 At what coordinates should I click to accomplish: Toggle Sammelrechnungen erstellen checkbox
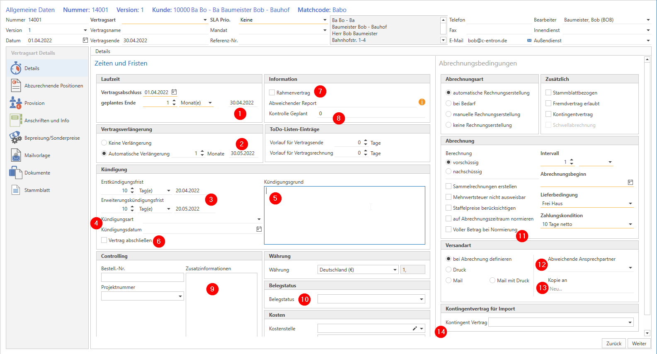click(x=449, y=187)
